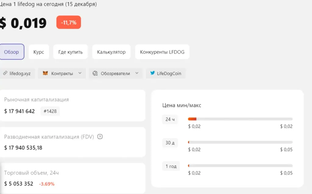Open the Обзор tab
The height and width of the screenshot is (194, 312).
click(12, 52)
